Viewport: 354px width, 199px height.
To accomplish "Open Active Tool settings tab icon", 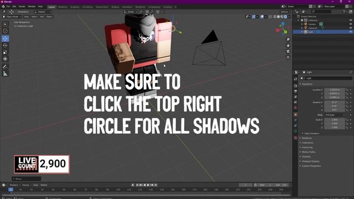I will pyautogui.click(x=295, y=79).
